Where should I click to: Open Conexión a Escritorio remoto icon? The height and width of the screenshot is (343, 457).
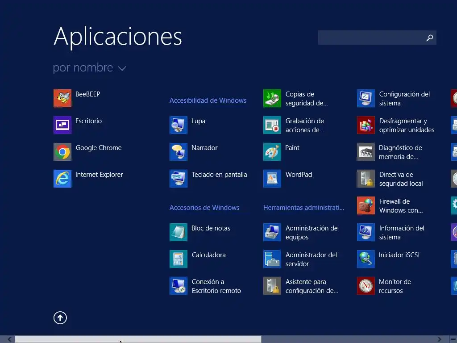point(179,286)
